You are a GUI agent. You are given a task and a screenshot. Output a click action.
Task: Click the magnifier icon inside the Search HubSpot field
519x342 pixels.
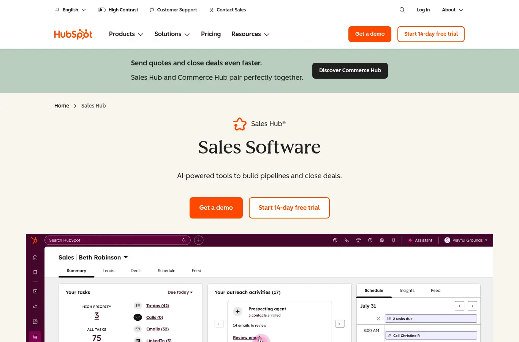pyautogui.click(x=184, y=240)
